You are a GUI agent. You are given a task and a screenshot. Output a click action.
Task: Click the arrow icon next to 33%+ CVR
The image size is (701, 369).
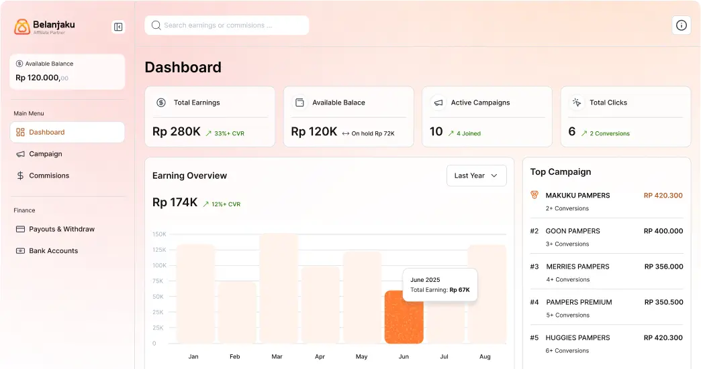[x=208, y=133]
